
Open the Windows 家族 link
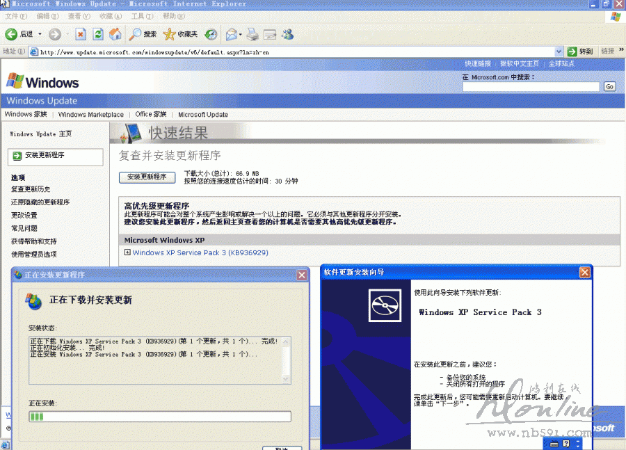click(x=26, y=114)
